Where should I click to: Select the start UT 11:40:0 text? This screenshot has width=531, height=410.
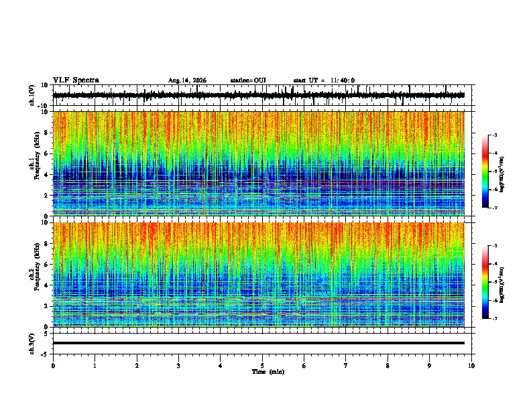coord(324,80)
